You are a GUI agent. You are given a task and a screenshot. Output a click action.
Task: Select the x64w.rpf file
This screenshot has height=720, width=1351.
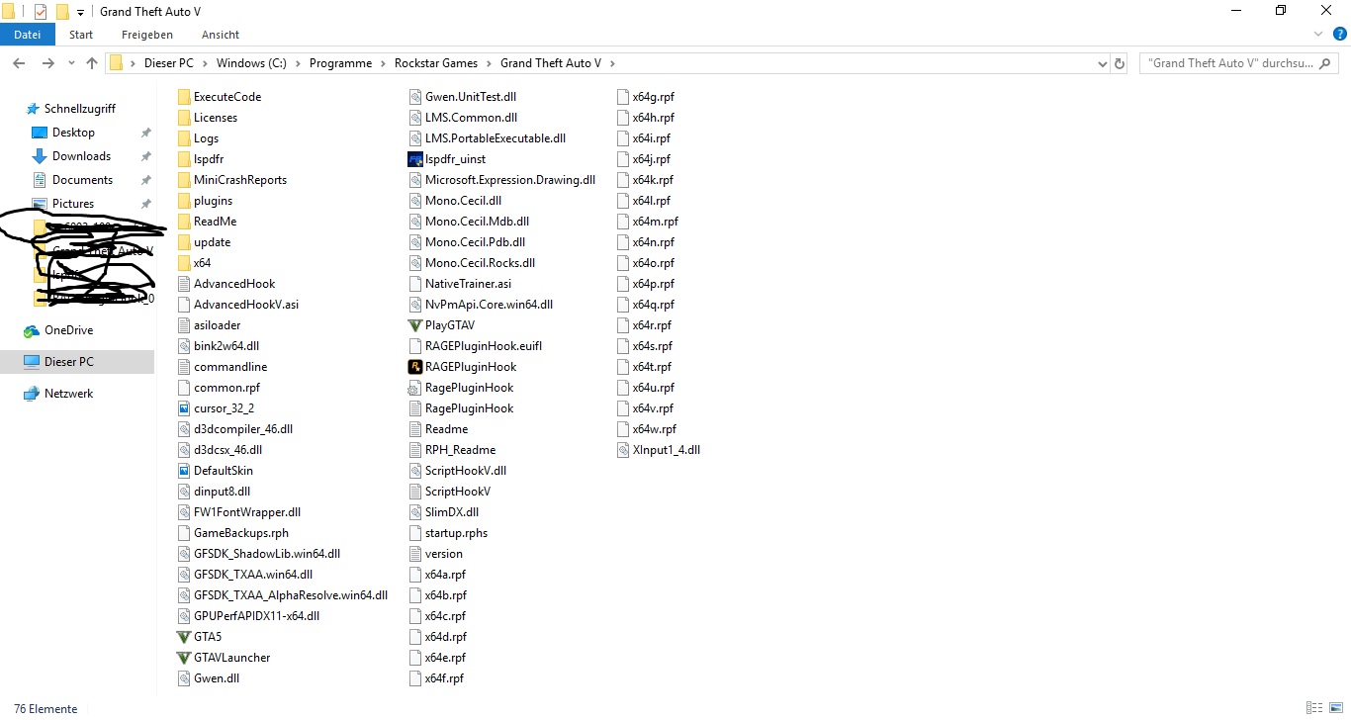click(x=647, y=429)
